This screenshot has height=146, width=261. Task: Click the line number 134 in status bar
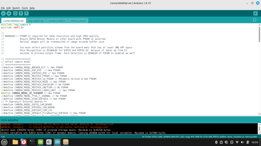(x=3, y=137)
